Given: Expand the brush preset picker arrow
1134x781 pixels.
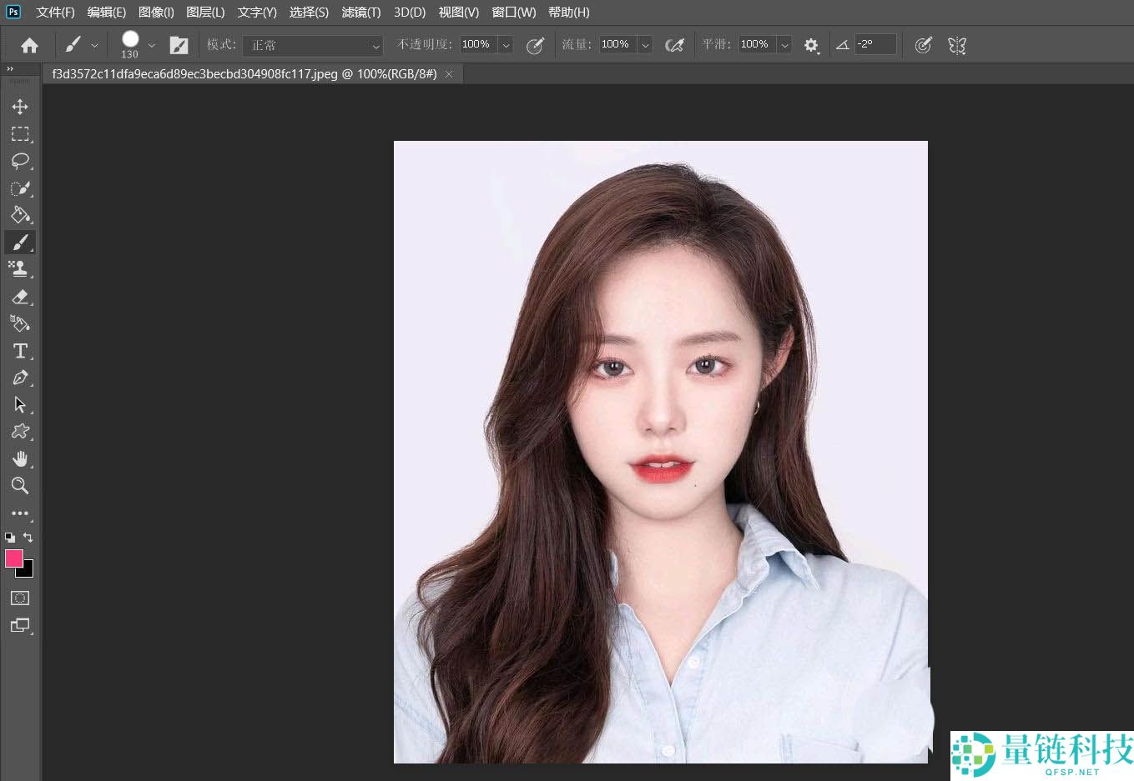Looking at the screenshot, I should 151,45.
